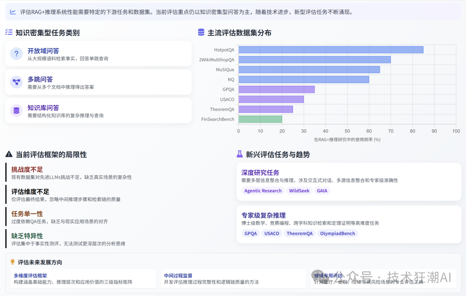This screenshot has height=296, width=466.
Task: Click the x-axis tick label 100
Action: (456, 131)
